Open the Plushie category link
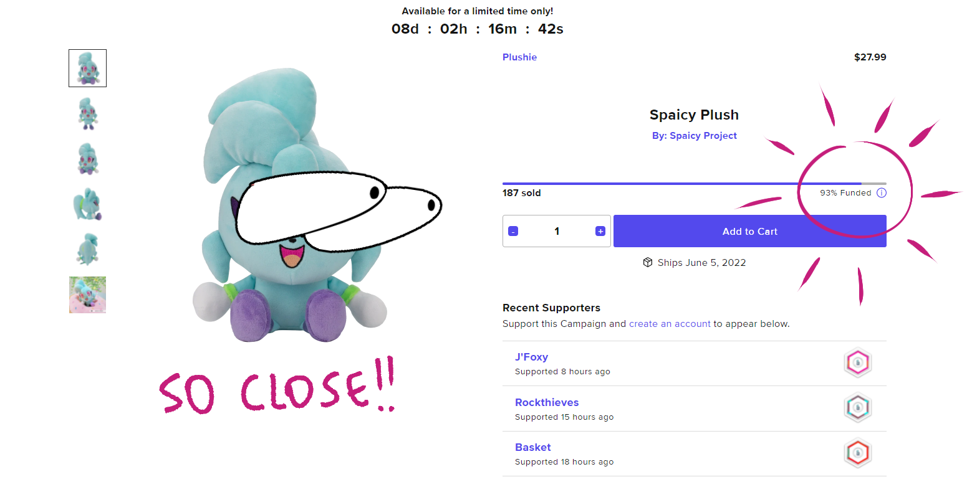This screenshot has width=972, height=482. [519, 57]
